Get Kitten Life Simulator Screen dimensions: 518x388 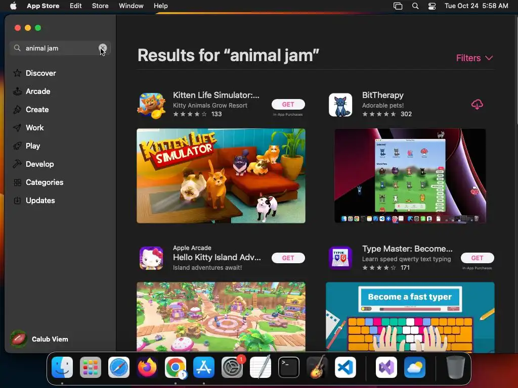pos(288,104)
